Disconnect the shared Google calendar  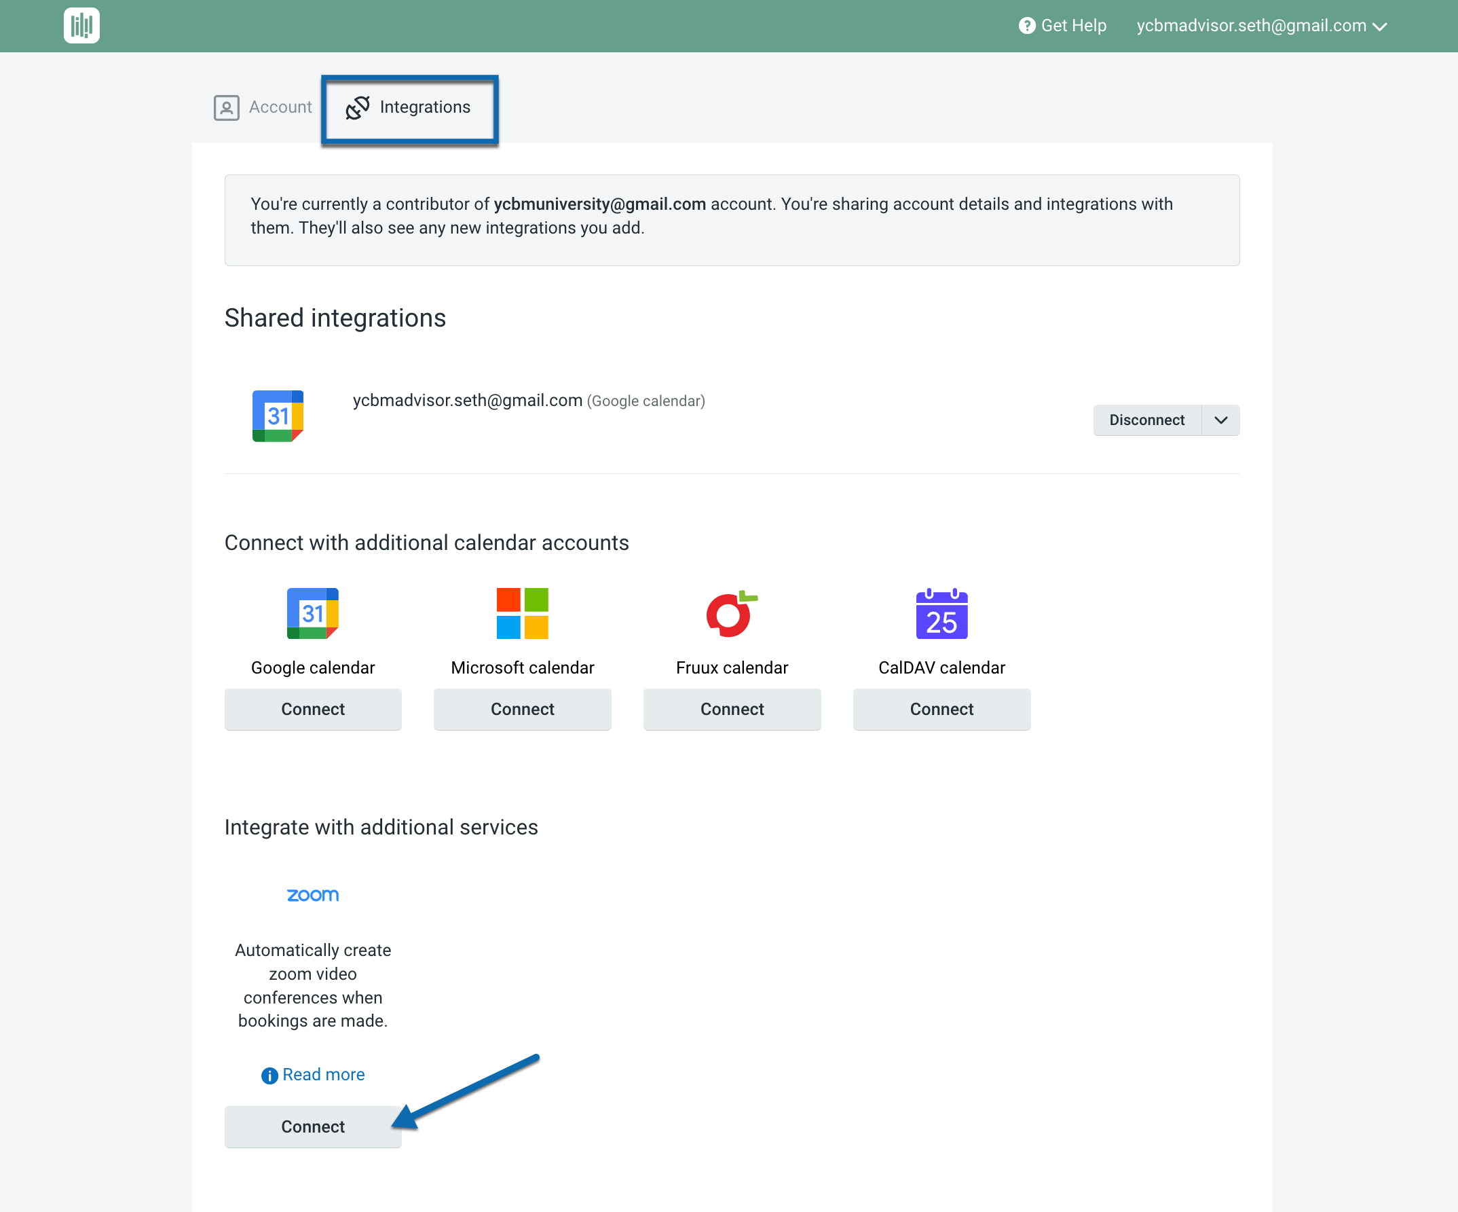(1146, 420)
